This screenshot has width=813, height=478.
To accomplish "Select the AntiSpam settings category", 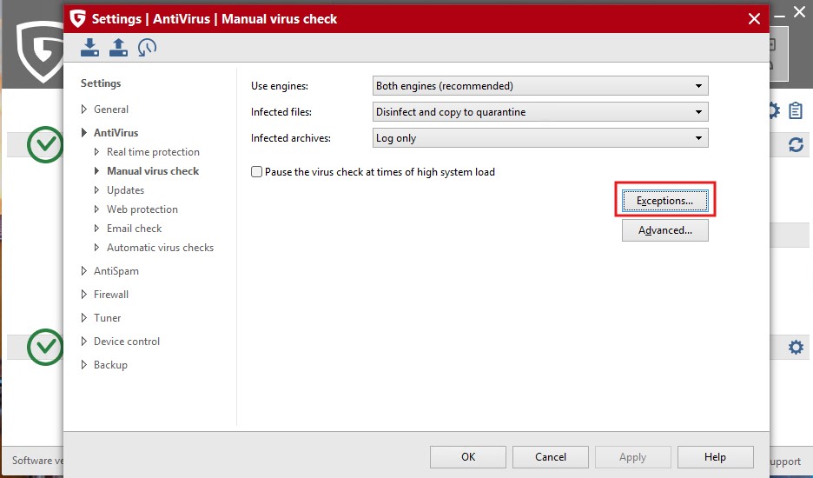I will pyautogui.click(x=116, y=271).
